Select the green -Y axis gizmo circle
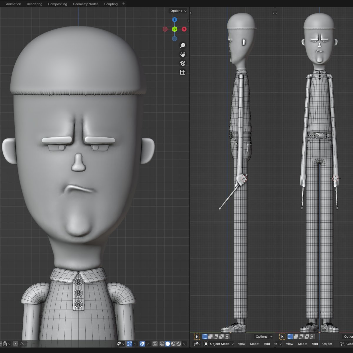 coord(175,29)
